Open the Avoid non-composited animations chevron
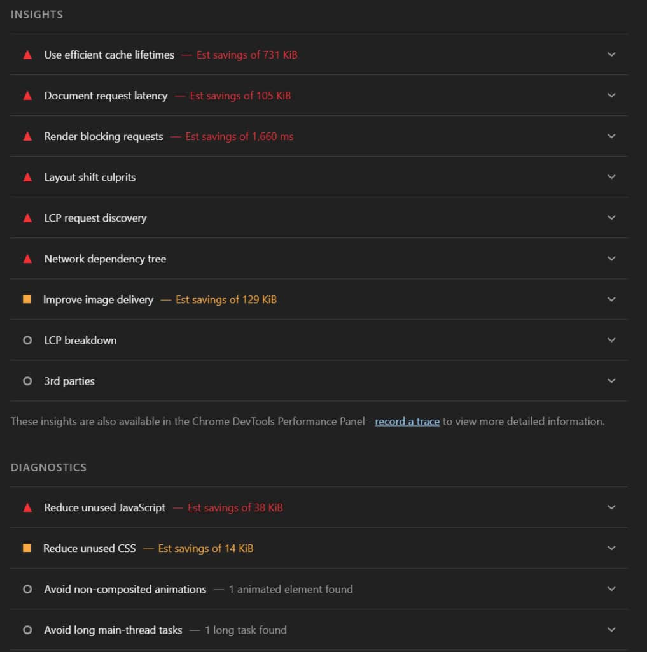 611,589
